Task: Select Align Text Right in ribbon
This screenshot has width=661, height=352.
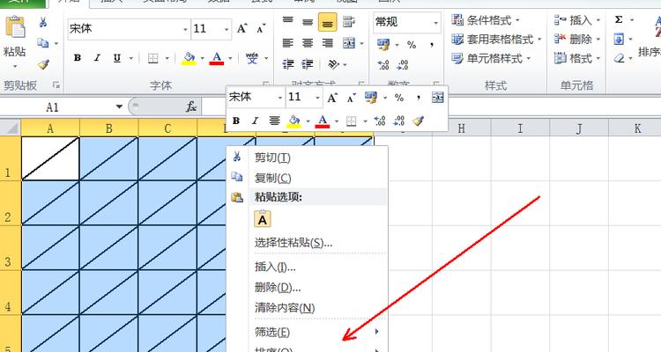Action: 328,42
